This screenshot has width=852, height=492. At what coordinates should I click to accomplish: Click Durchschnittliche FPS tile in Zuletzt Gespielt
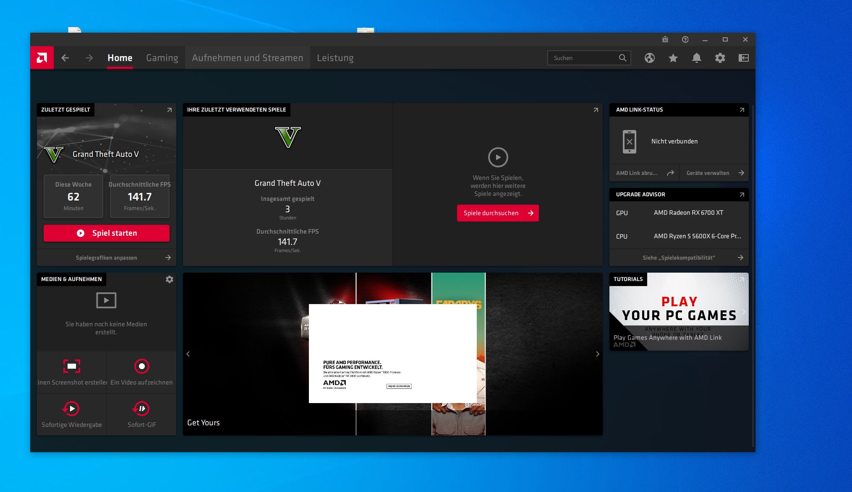pyautogui.click(x=140, y=196)
